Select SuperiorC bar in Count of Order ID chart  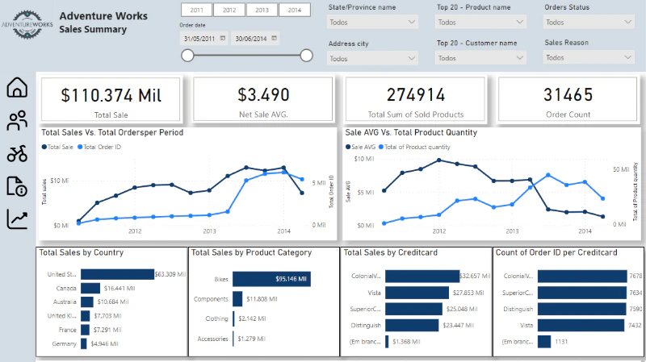tap(582, 293)
